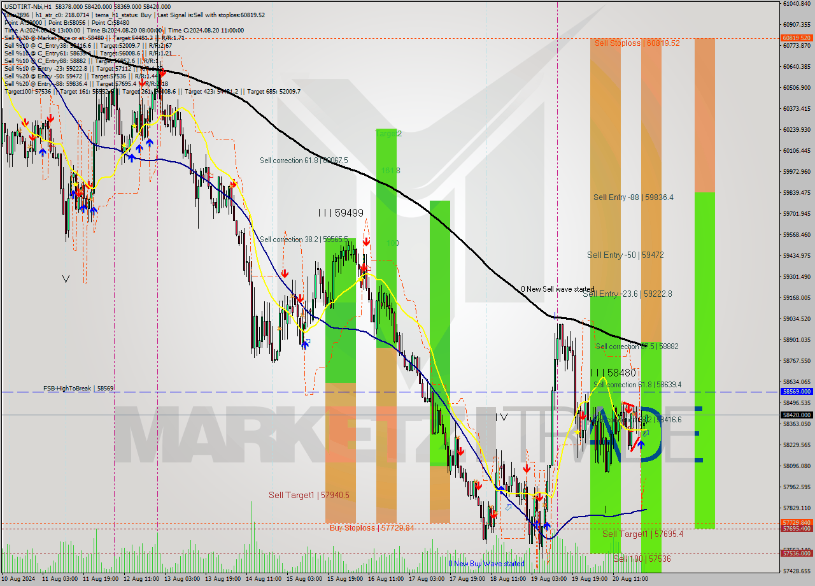815x586 pixels.
Task: Click the 59034.520 price scale value
Action: (x=797, y=318)
